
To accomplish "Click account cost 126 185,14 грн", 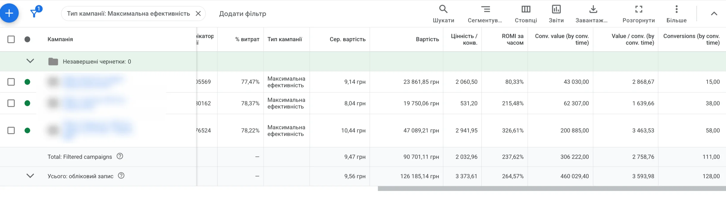I will coord(420,176).
